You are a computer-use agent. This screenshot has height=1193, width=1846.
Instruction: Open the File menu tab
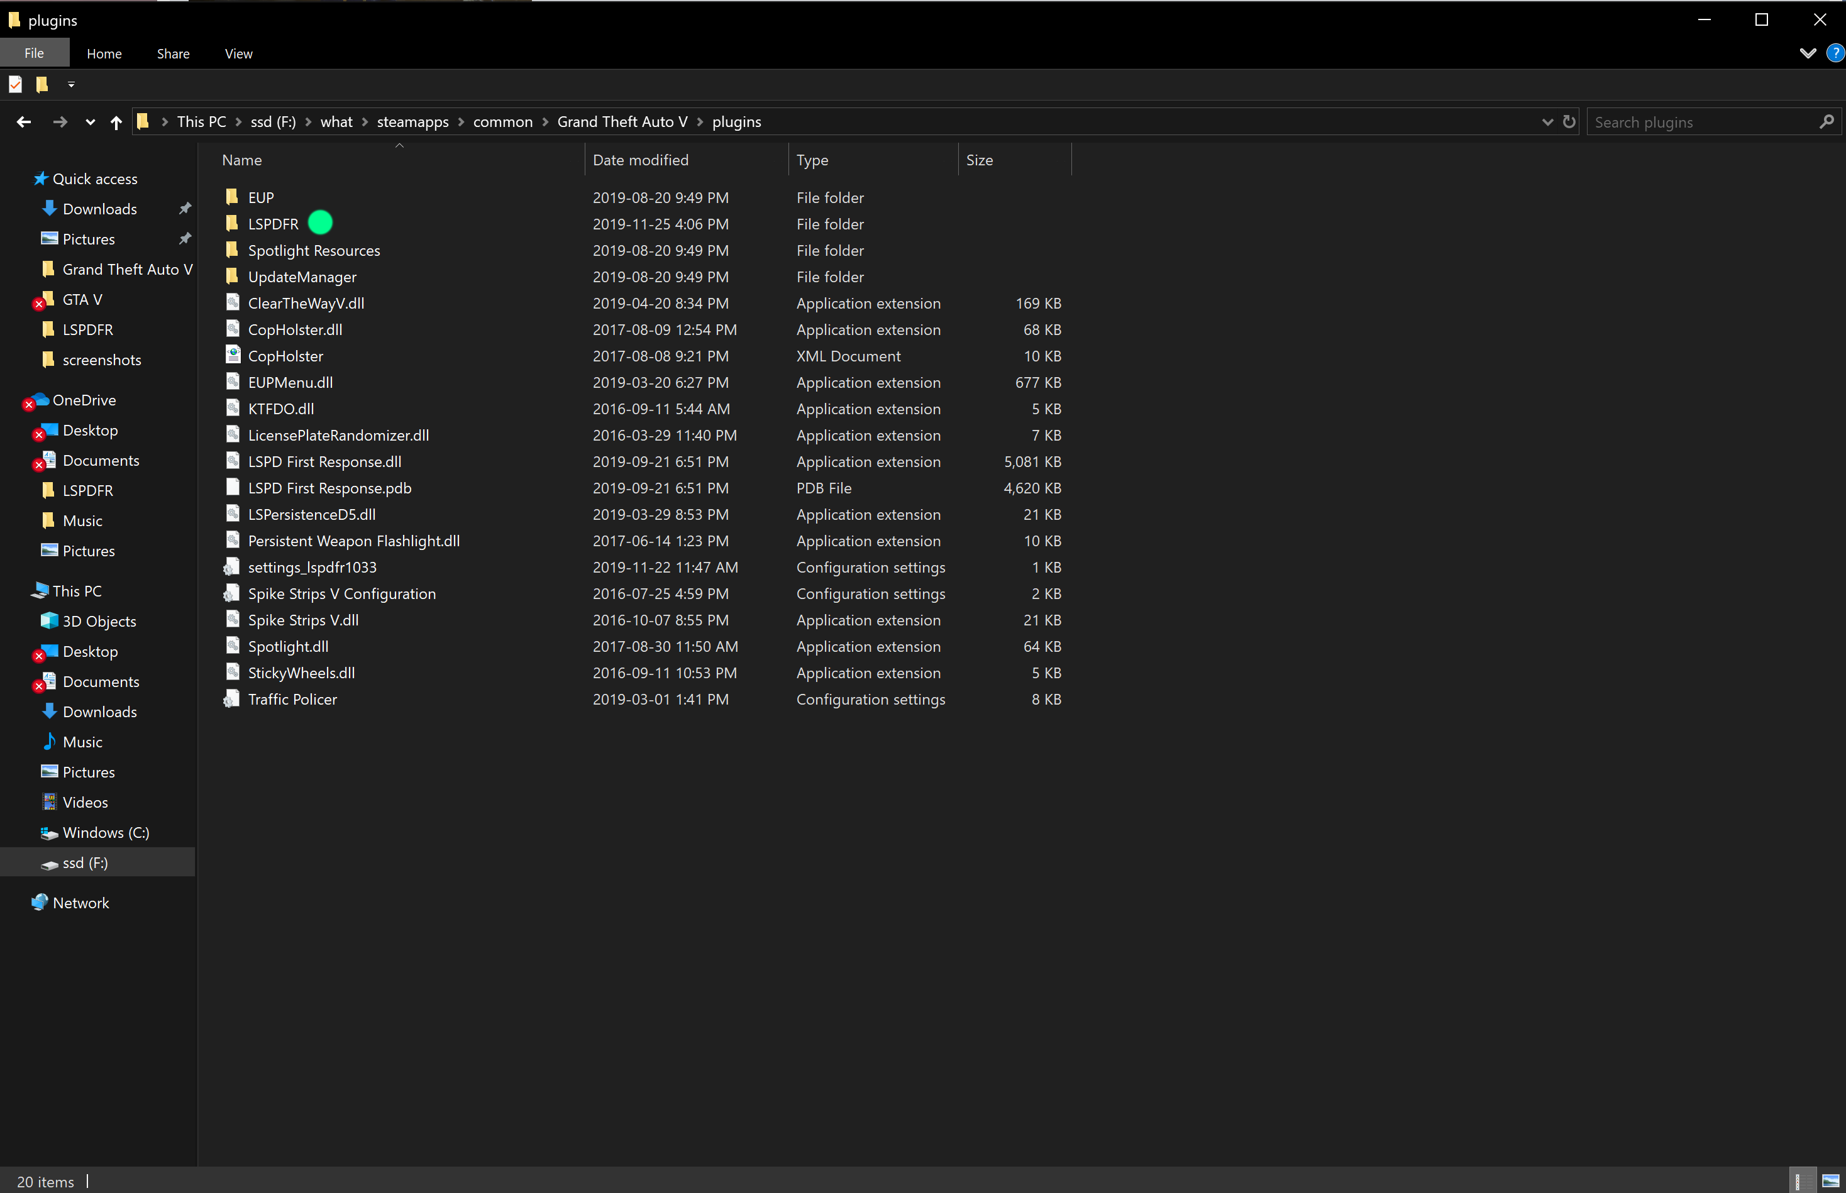(x=34, y=53)
